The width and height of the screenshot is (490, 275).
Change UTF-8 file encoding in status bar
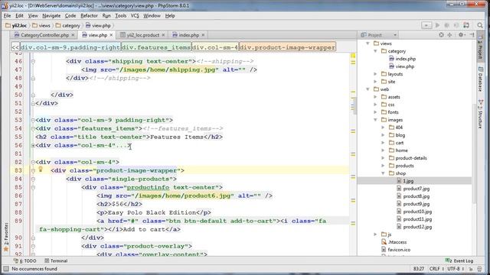456,269
